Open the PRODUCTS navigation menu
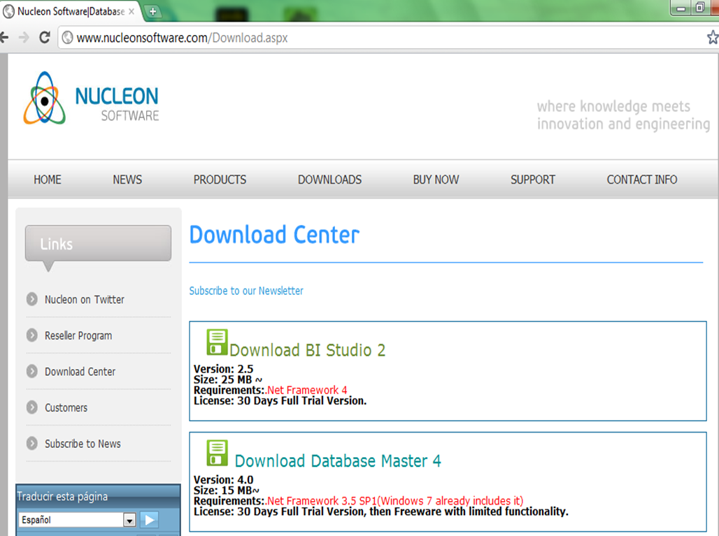The width and height of the screenshot is (719, 536). [x=220, y=180]
